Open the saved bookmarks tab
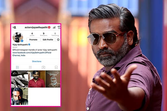 [56, 67]
